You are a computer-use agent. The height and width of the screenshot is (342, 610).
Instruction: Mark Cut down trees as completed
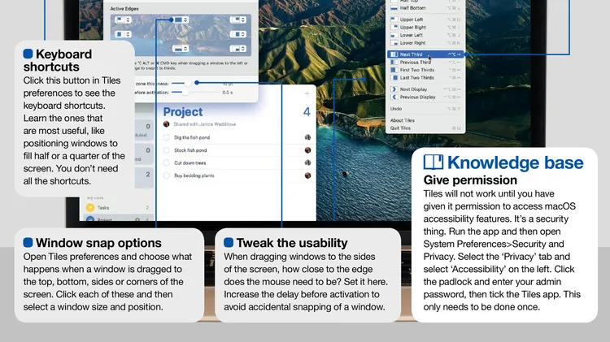pyautogui.click(x=167, y=162)
